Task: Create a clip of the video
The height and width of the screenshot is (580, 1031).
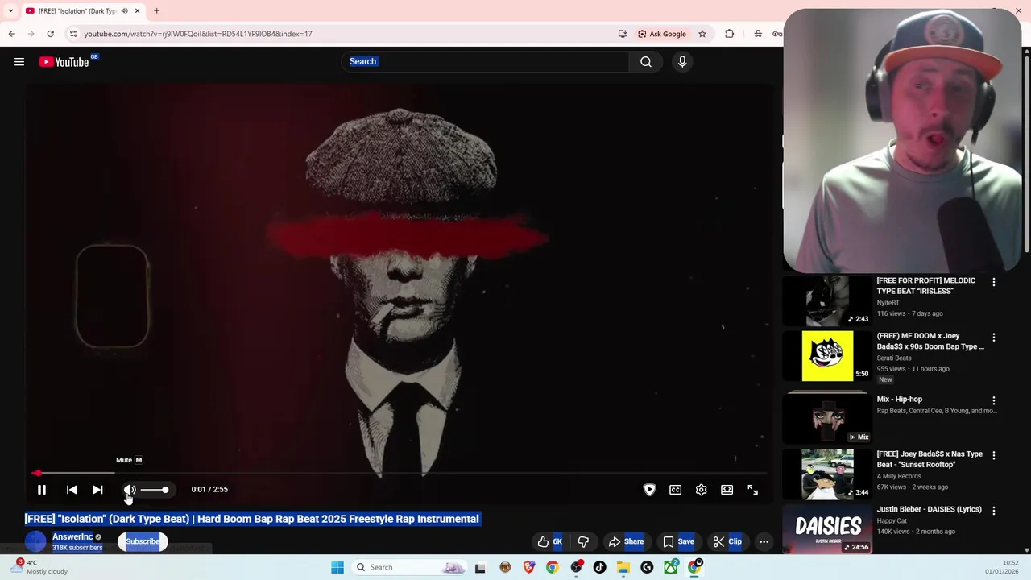Action: [x=727, y=542]
